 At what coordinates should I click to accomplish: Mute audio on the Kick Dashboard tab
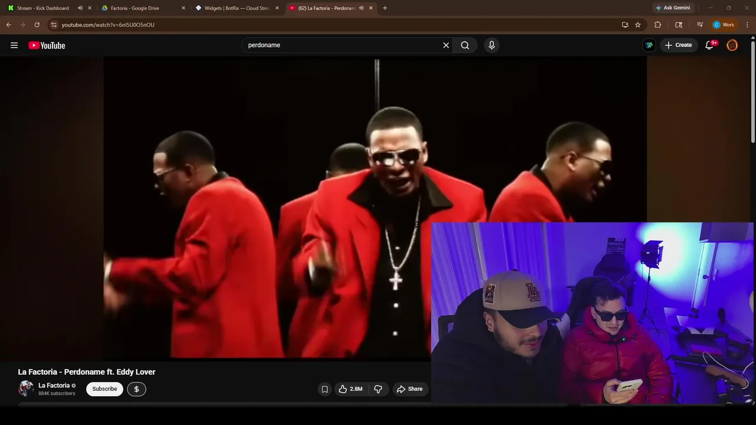coord(80,8)
